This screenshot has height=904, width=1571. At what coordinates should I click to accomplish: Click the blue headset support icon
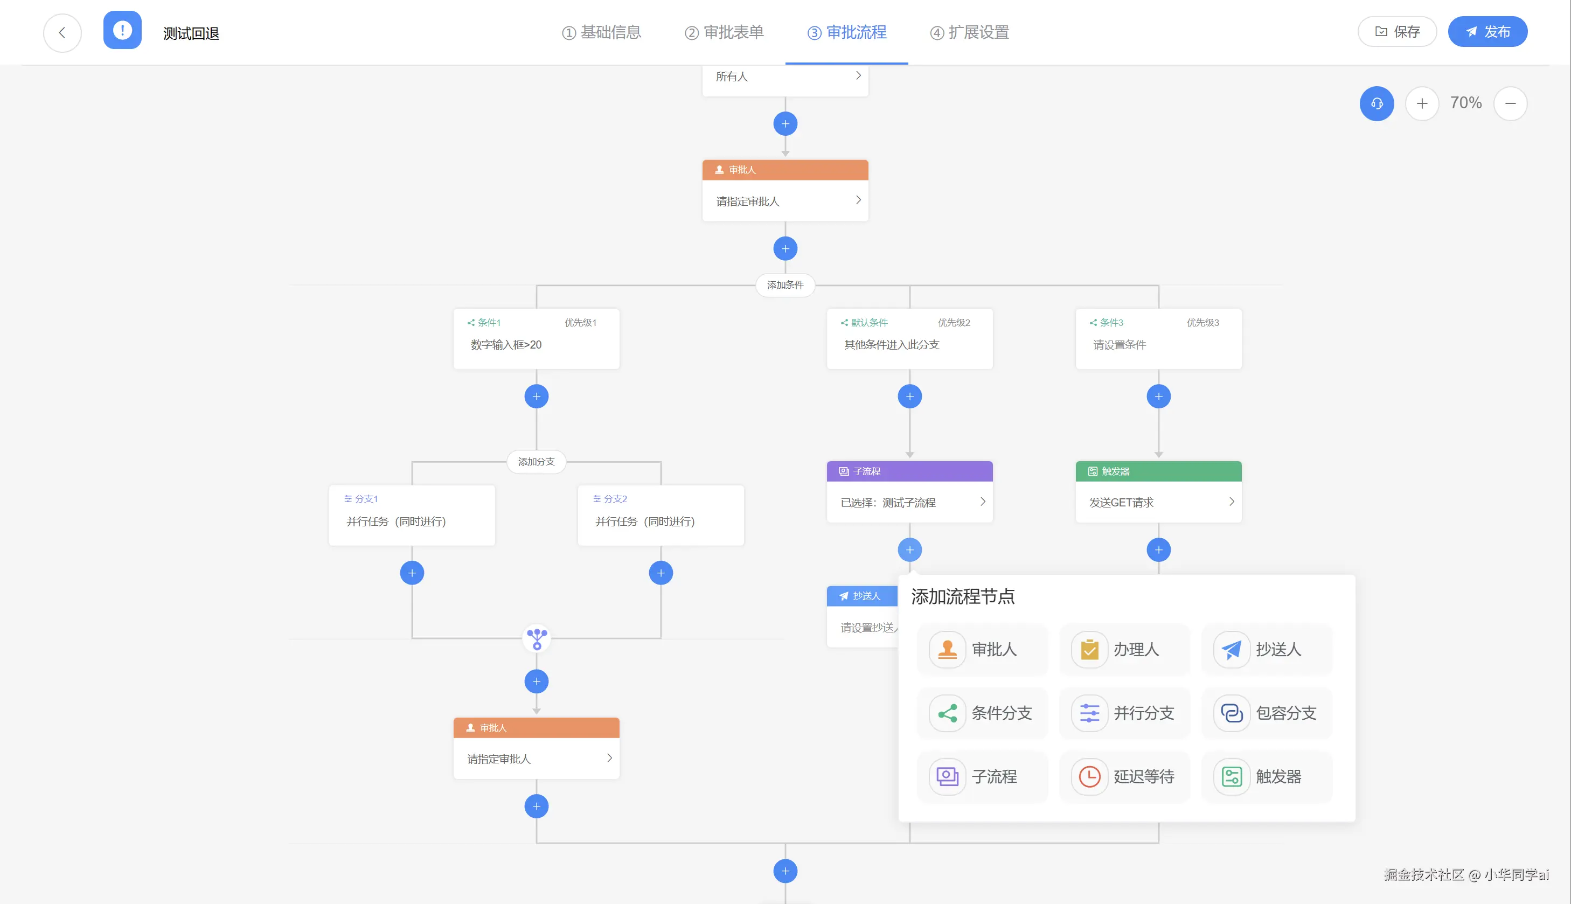tap(1376, 103)
